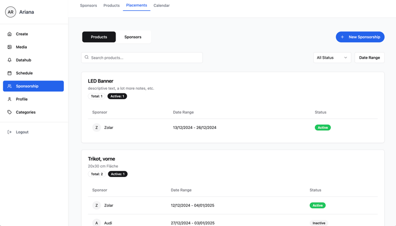Screen dimensions: 396x226
Task: Click the Z avatar in LED Banner row
Action: point(96,127)
